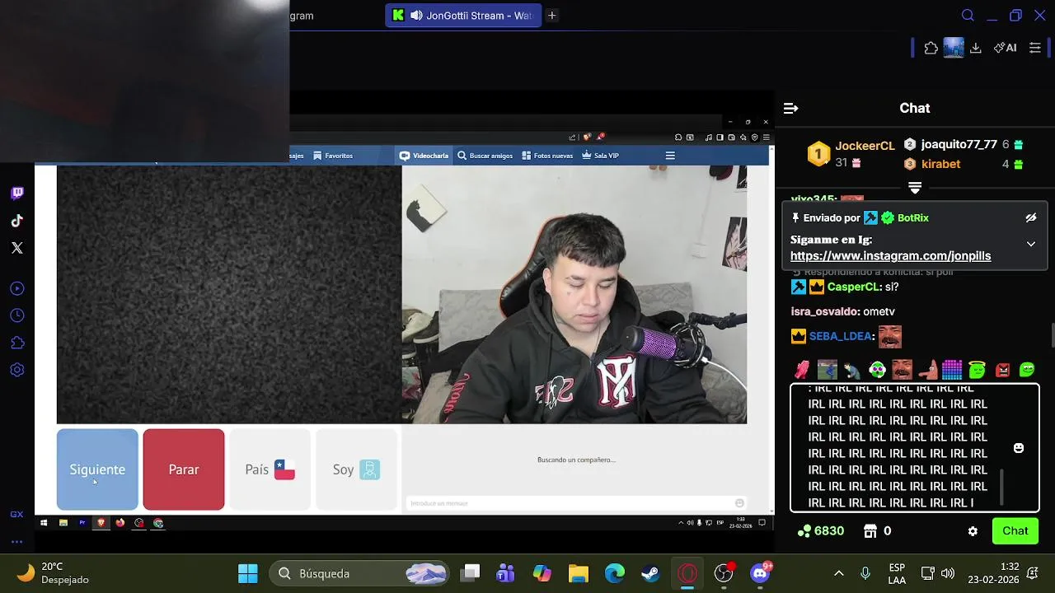Click CasperCL username in chat

click(x=854, y=287)
